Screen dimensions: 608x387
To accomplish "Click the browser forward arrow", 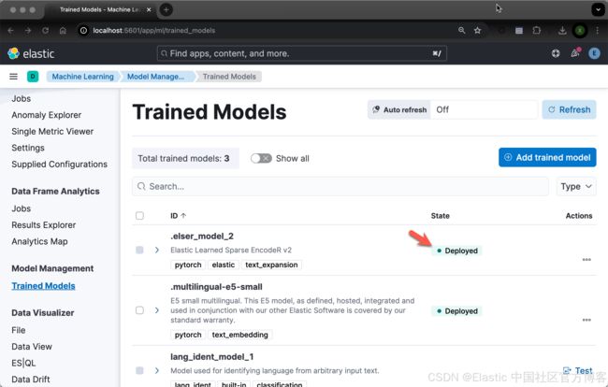I will [x=28, y=31].
